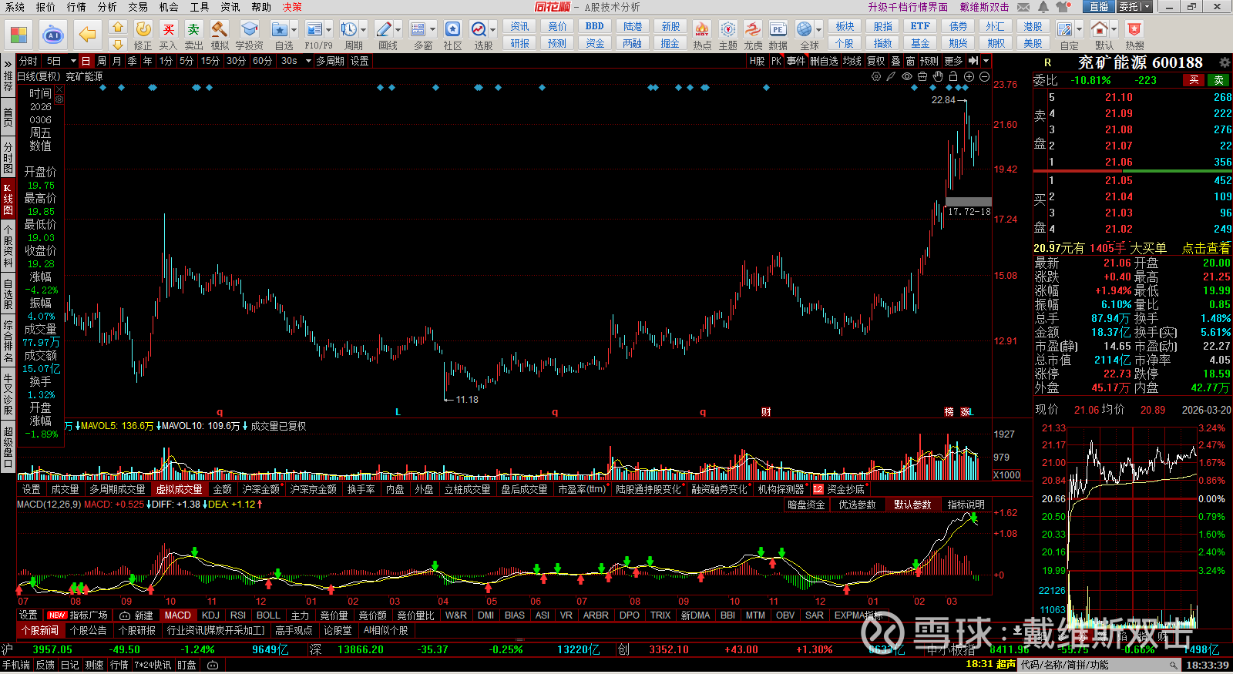The height and width of the screenshot is (674, 1233).
Task: Select the KDJ indicator tab
Action: 210,615
